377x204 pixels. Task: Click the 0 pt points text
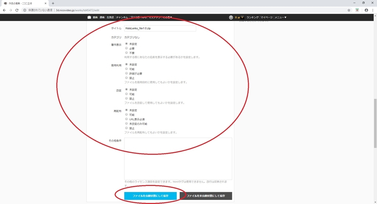(237, 17)
